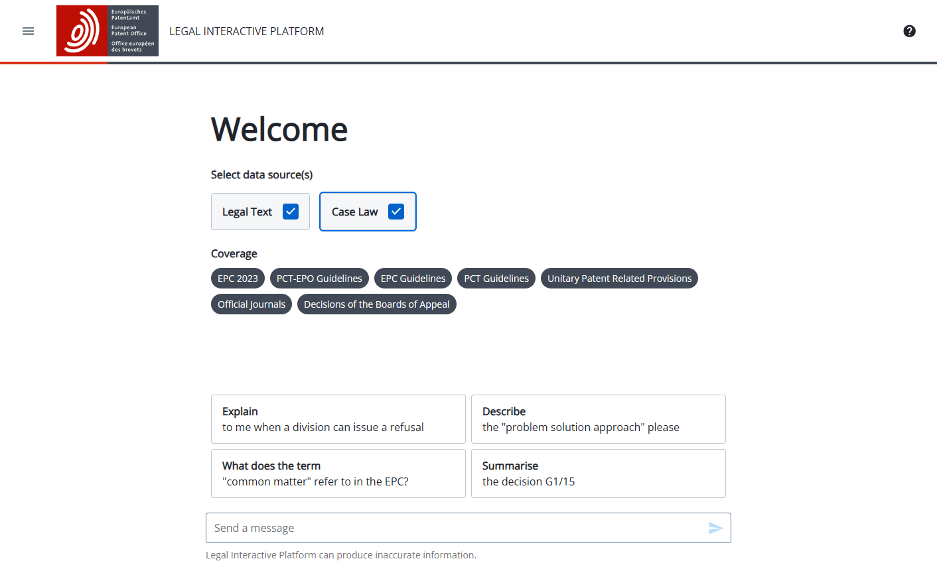
Task: Click the send message arrow icon
Action: tap(715, 528)
